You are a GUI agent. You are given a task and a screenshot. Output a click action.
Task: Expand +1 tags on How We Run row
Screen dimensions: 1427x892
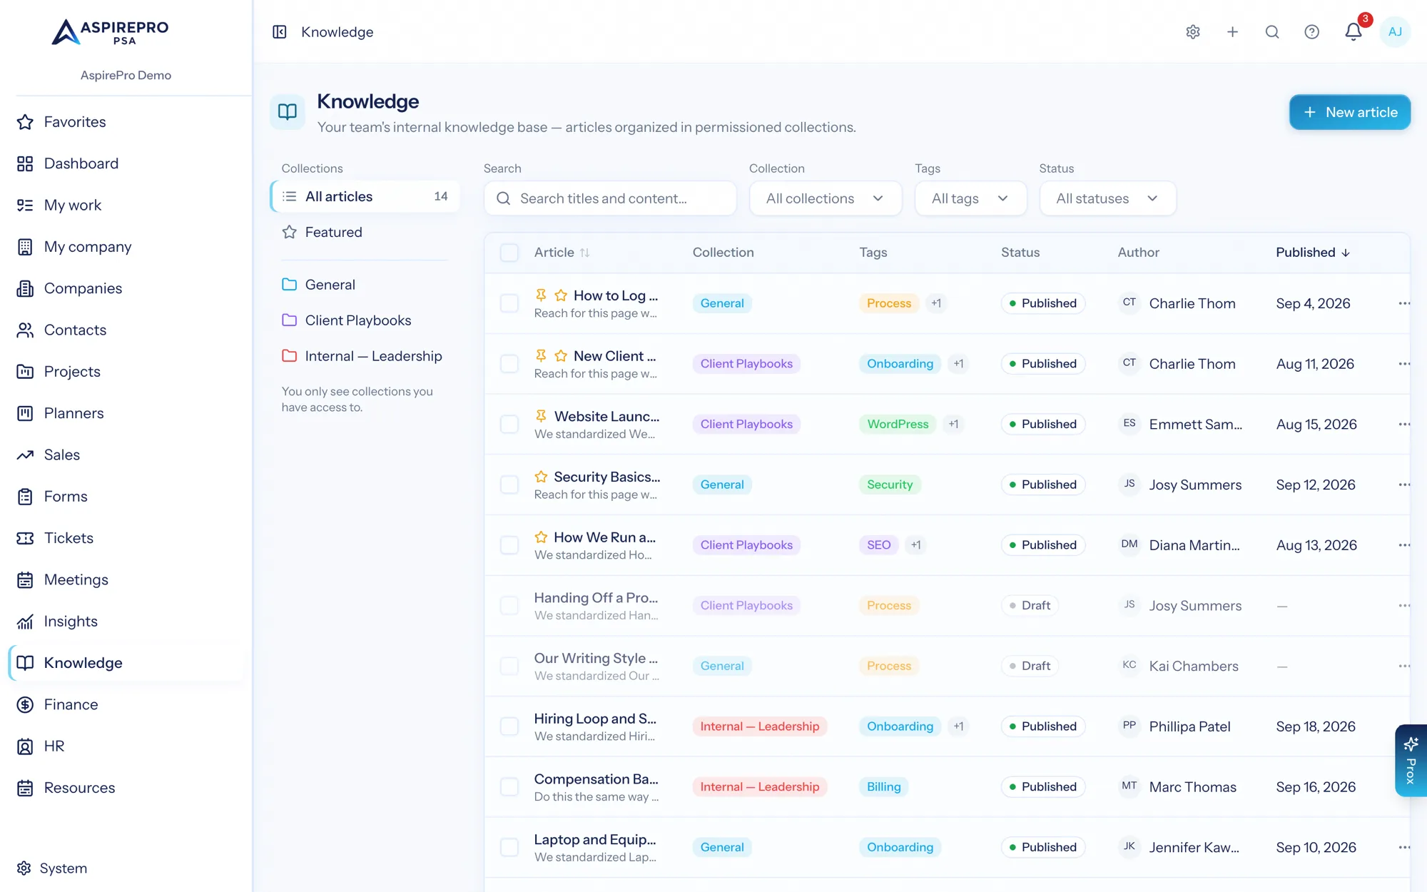coord(916,545)
